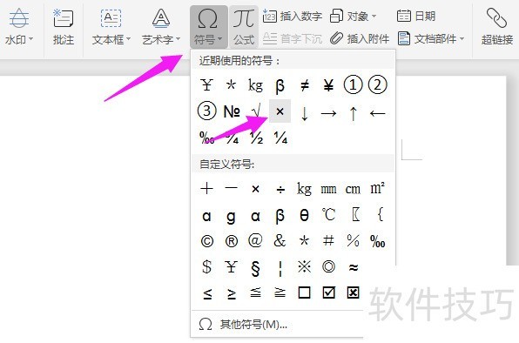Insert the ℃ degree Celsius symbol
Screen dimensions: 519x343
pos(328,215)
